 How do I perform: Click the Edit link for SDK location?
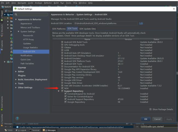pos(141,23)
